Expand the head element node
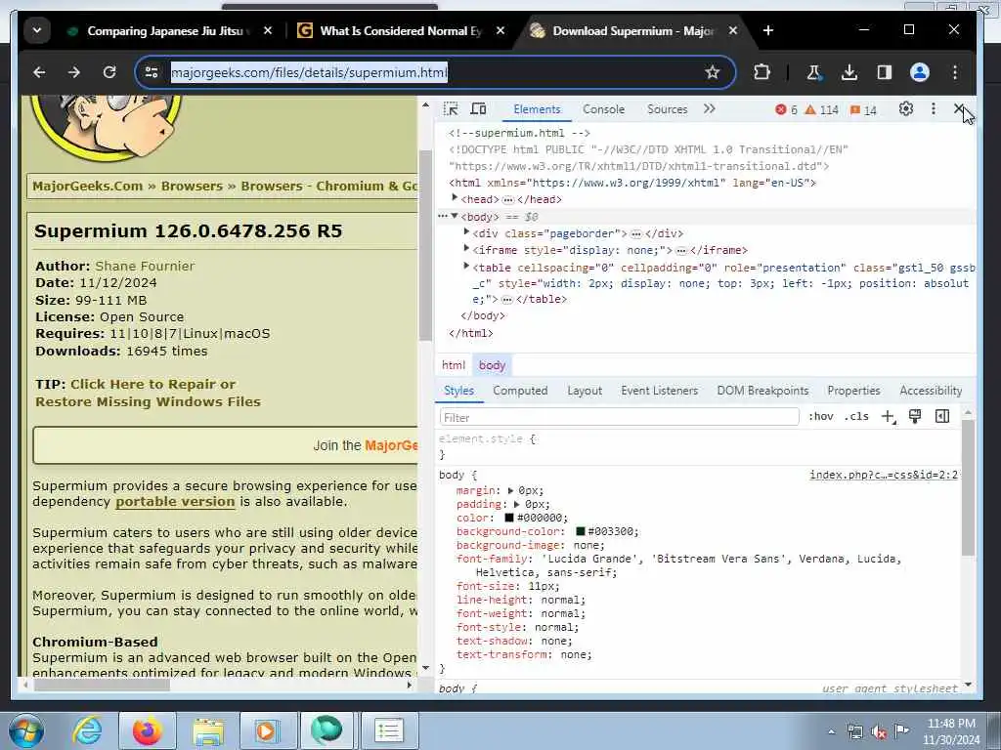The width and height of the screenshot is (1001, 750). 455,198
